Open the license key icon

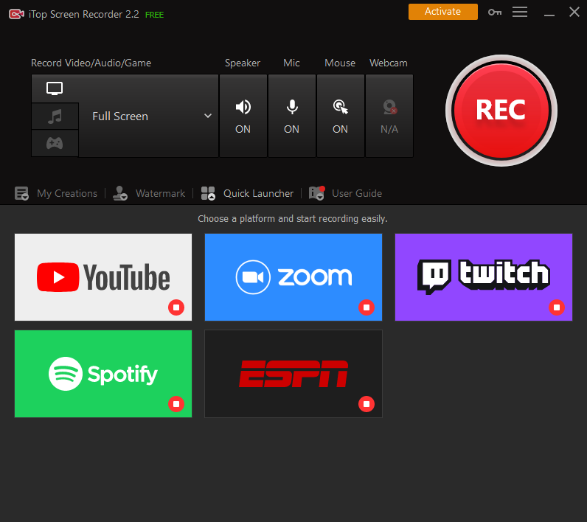495,13
